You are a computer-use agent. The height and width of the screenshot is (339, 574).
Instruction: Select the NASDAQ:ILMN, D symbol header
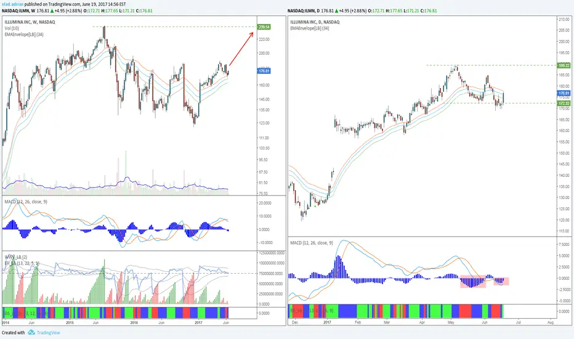pyautogui.click(x=304, y=11)
